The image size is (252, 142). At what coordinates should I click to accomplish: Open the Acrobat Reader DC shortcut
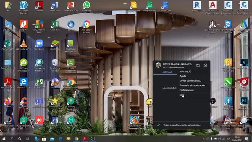[x=8, y=84]
